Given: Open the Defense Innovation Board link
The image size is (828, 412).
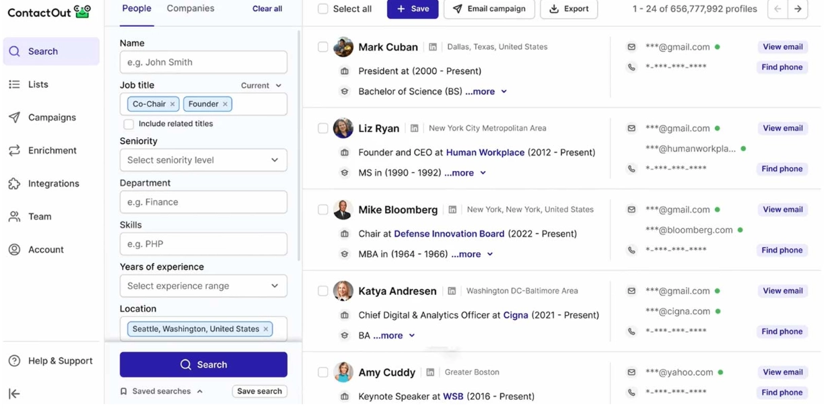Looking at the screenshot, I should [x=449, y=235].
